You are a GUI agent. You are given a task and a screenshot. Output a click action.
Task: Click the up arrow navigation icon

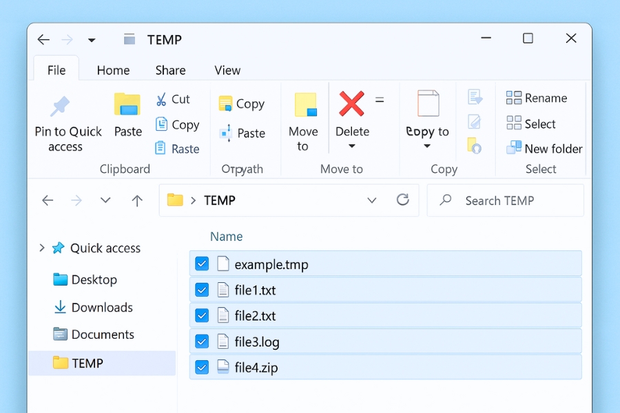tap(137, 201)
